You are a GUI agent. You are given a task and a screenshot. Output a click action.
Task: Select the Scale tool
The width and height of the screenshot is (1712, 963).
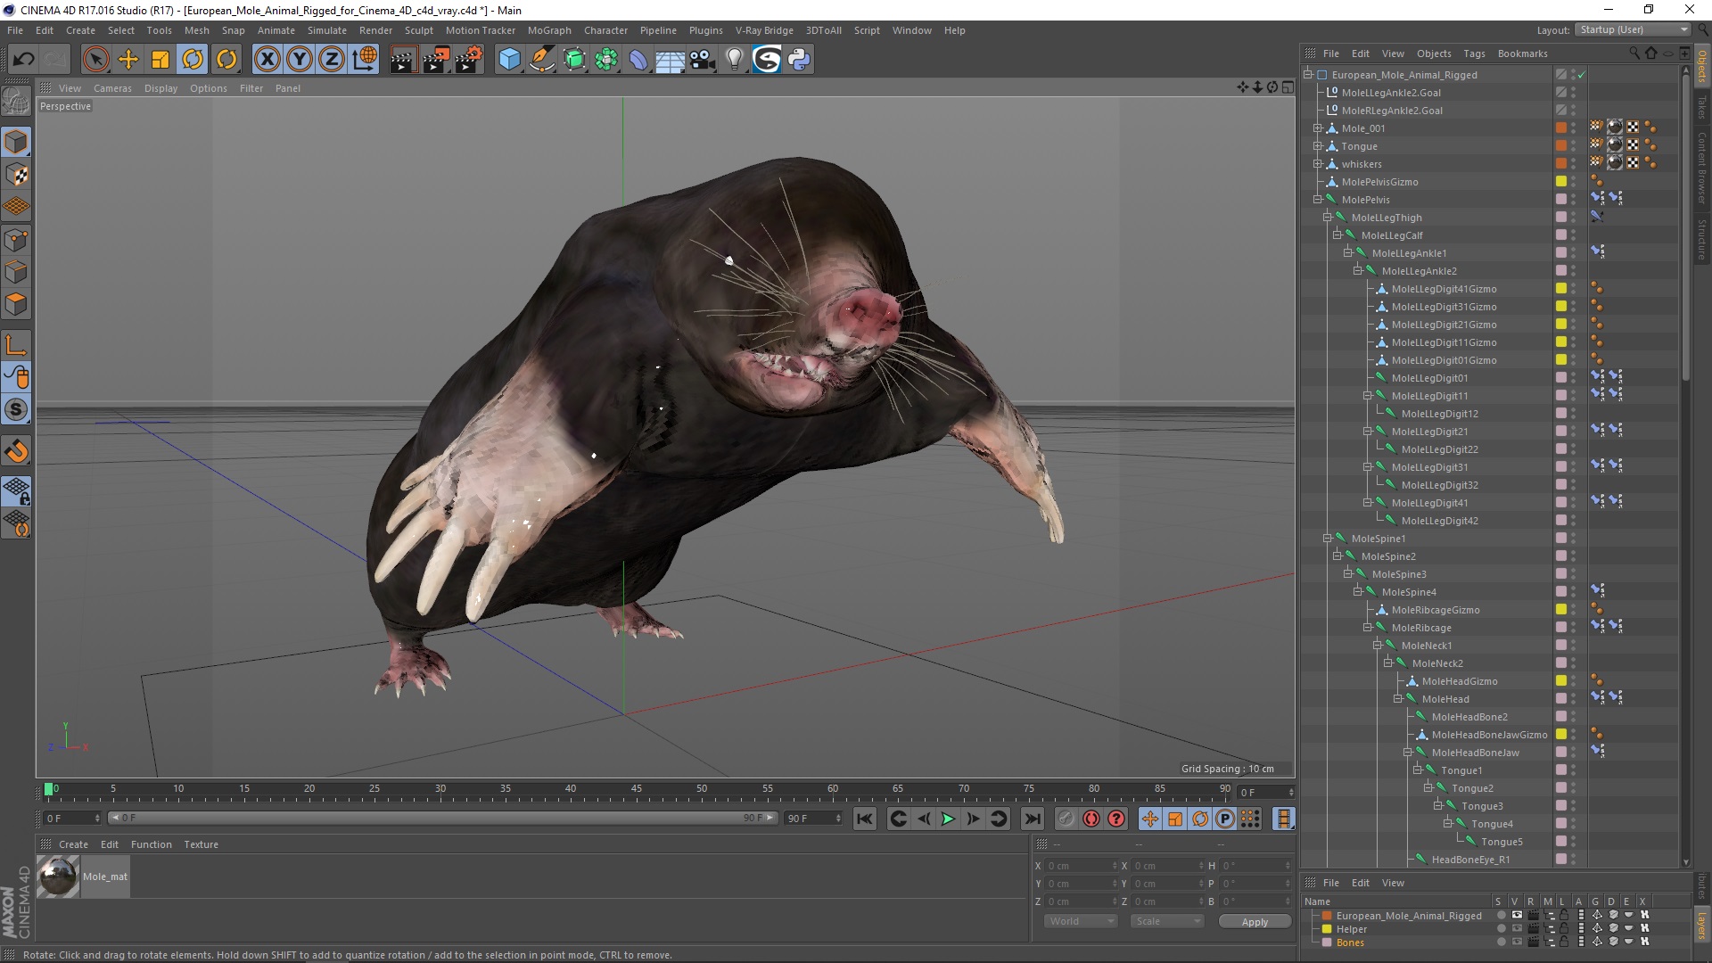(x=160, y=60)
